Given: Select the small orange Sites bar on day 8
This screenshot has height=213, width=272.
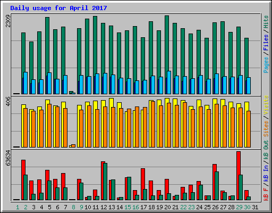Looking at the screenshot, I should tap(73, 146).
